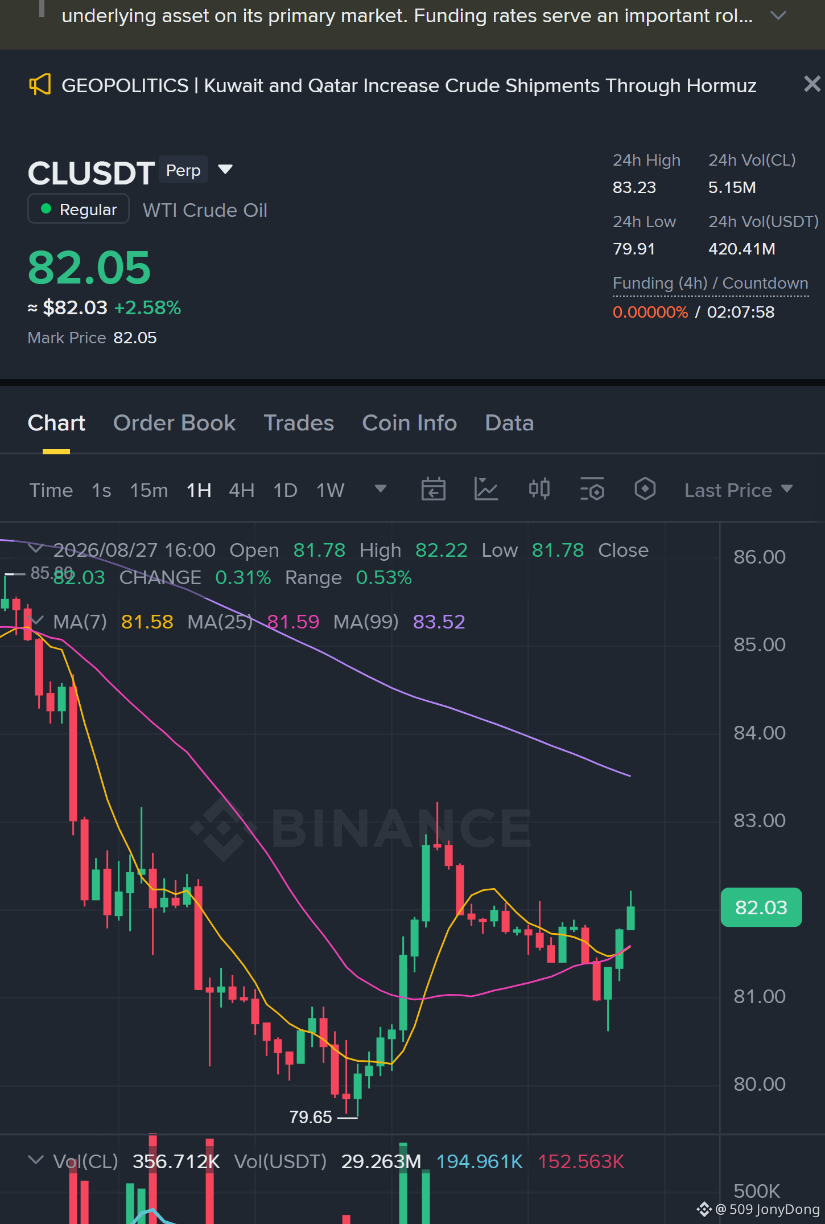
Task: Open the Data tab
Action: (509, 423)
